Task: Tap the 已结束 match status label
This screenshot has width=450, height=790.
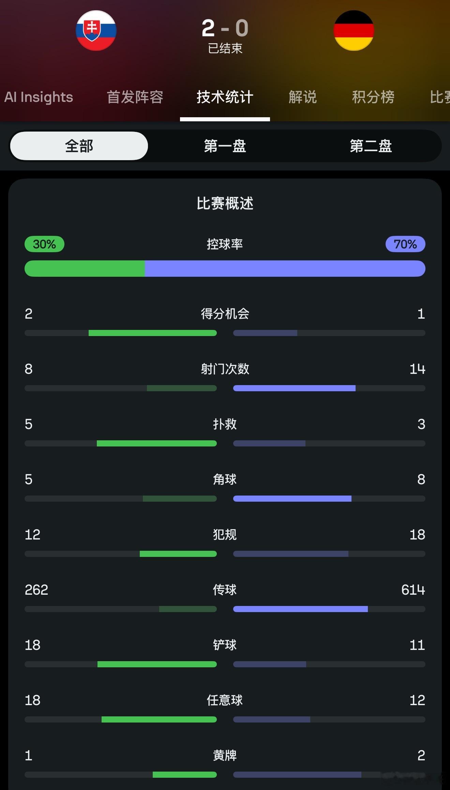Action: coord(225,48)
